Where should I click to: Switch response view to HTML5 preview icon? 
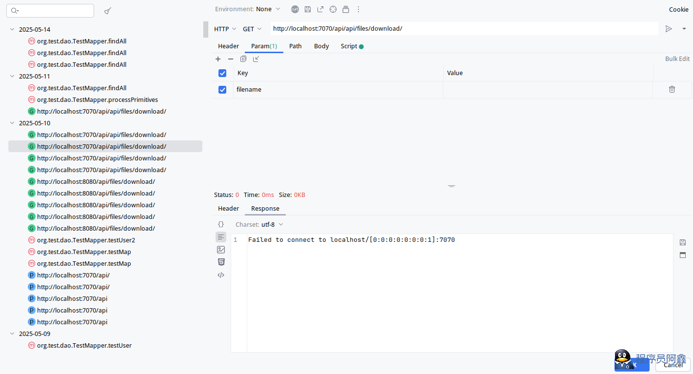point(221,262)
